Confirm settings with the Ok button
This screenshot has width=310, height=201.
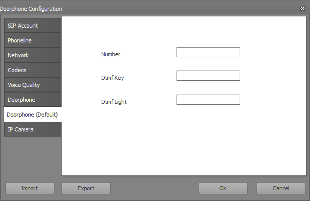point(223,188)
